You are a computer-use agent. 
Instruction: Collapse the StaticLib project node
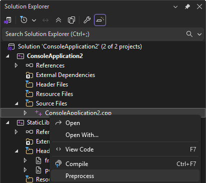pos(7,123)
